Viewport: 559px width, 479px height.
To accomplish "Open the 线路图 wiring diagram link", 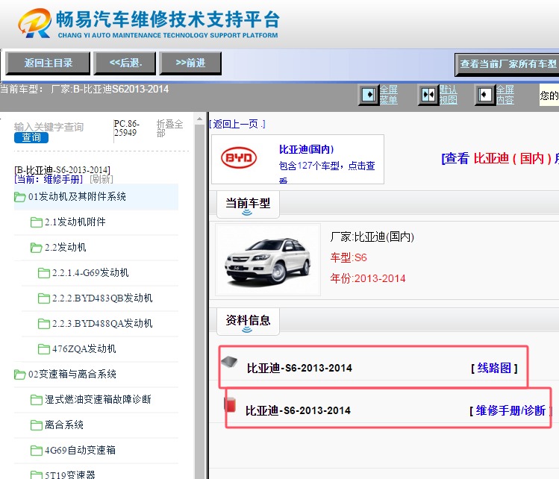I will point(494,368).
